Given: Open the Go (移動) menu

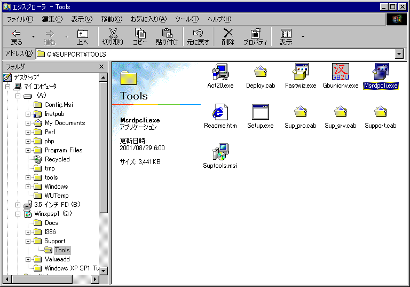Looking at the screenshot, I should pos(112,19).
